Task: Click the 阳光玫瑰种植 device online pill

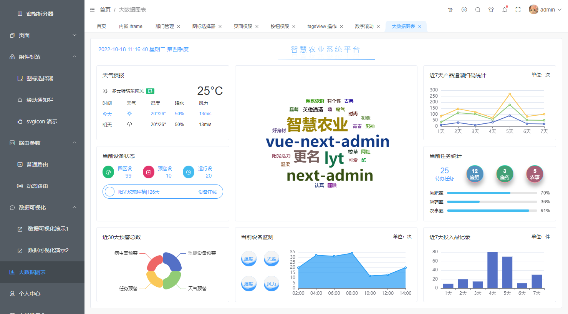Action: click(163, 192)
